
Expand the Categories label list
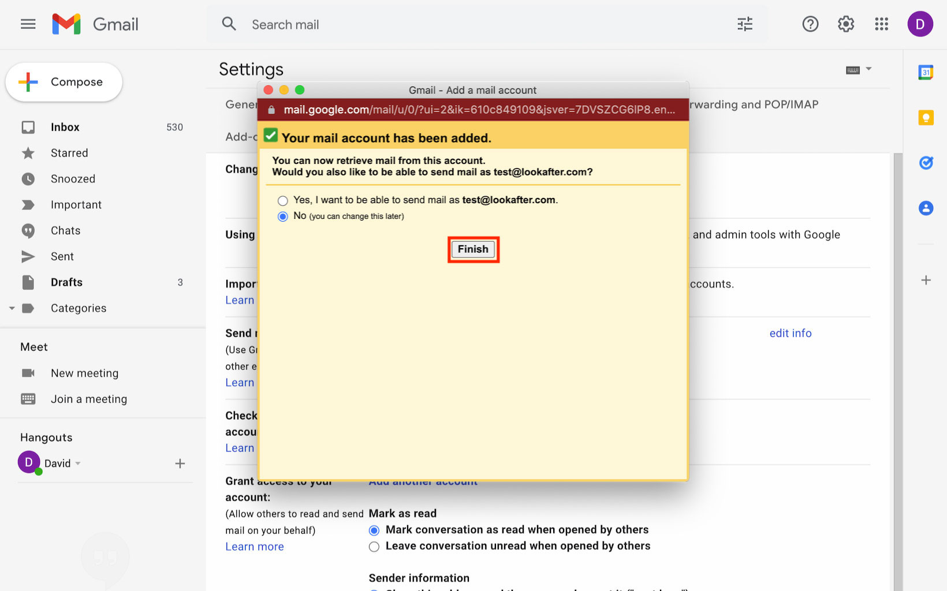click(x=12, y=308)
